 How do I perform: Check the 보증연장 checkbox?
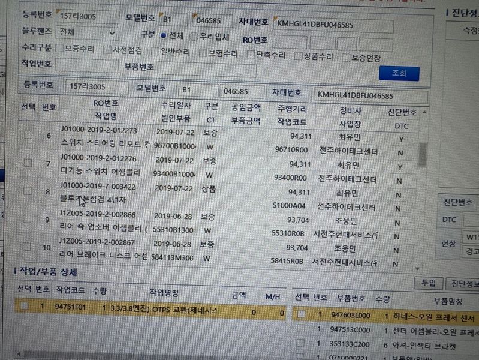pos(346,58)
